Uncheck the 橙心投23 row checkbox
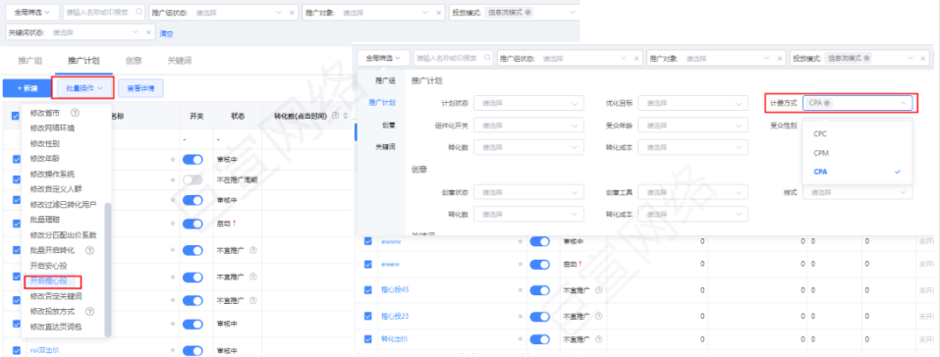 point(368,316)
